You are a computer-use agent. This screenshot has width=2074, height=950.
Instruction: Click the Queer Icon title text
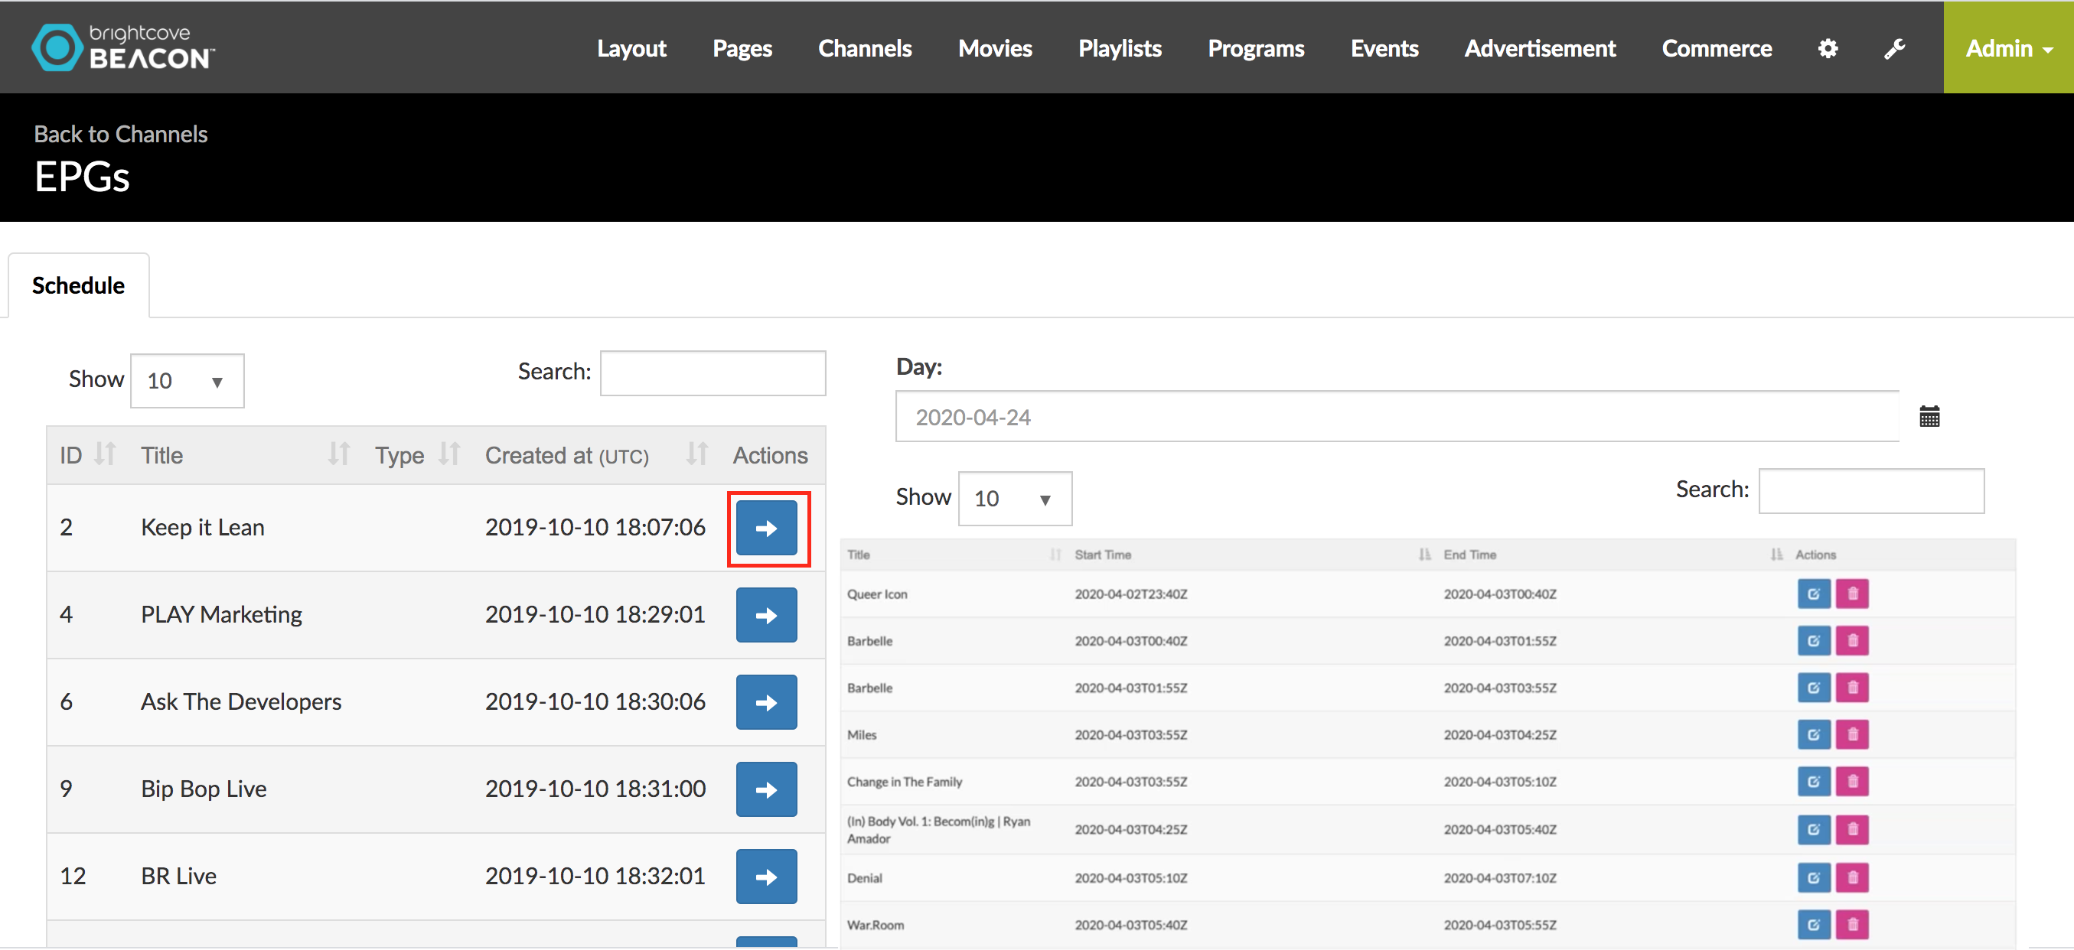tap(877, 594)
